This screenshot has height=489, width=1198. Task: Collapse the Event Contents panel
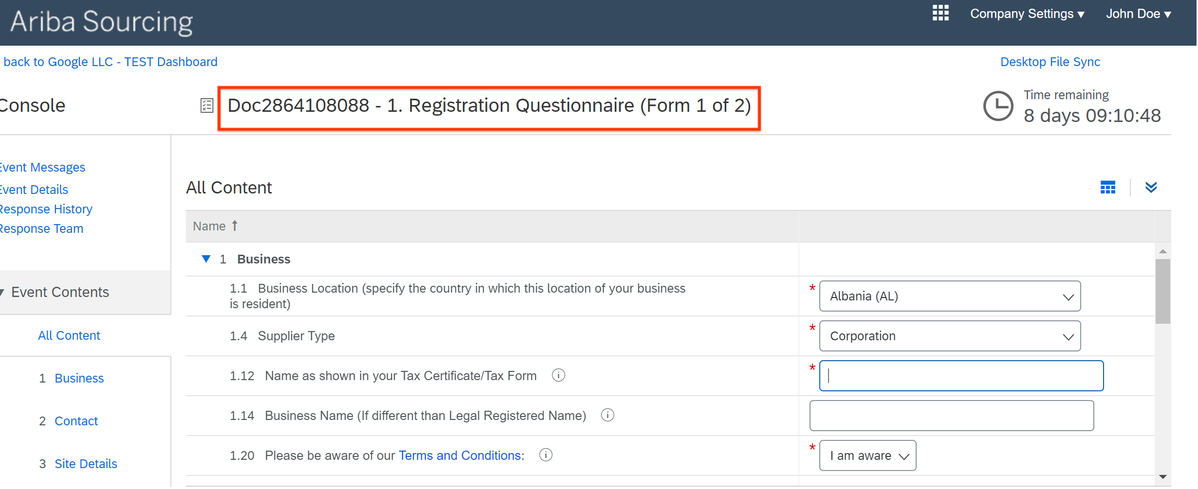coord(3,292)
